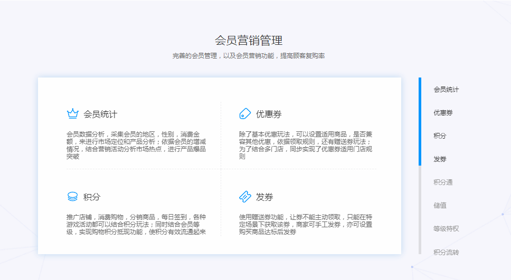This screenshot has height=280, width=511.
Task: Open the 储值 sidebar item
Action: [x=440, y=206]
